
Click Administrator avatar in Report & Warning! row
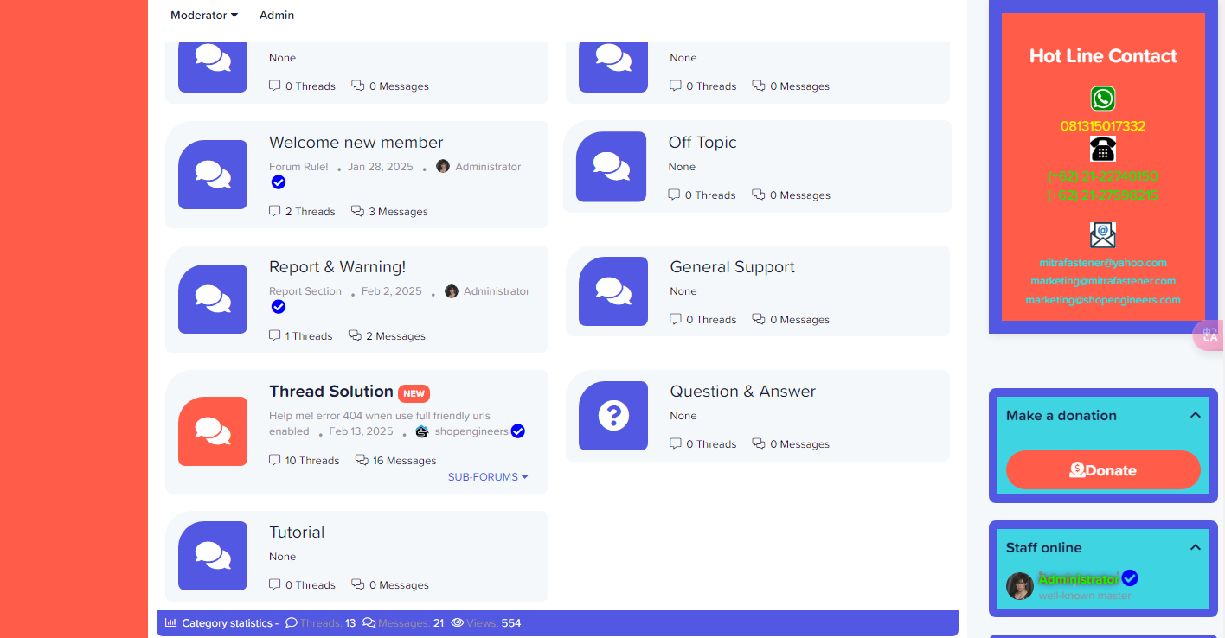tap(452, 291)
